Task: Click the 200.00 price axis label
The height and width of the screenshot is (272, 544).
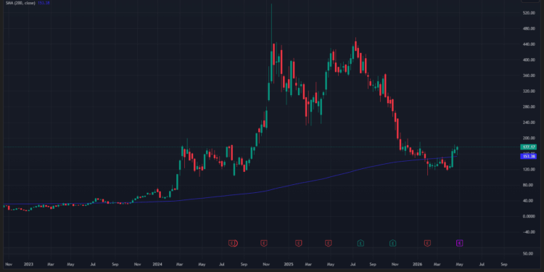Action: tap(528, 138)
